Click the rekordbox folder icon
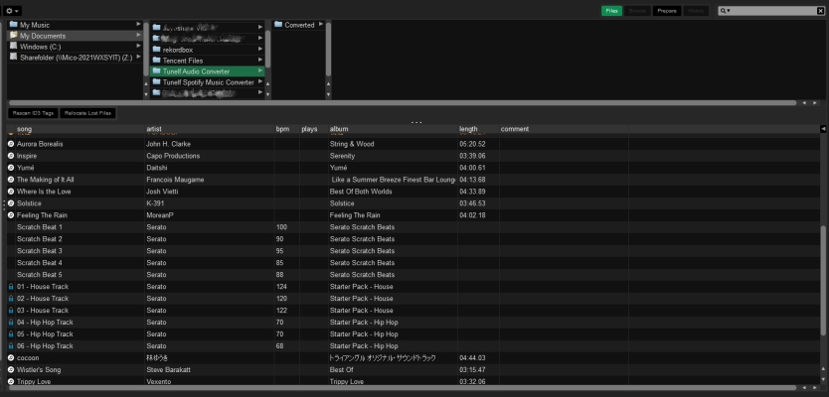This screenshot has height=397, width=829. click(x=156, y=49)
